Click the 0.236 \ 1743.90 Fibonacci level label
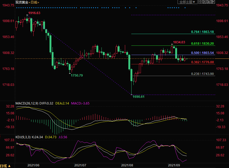This screenshot has height=168, width=229. click(202, 74)
